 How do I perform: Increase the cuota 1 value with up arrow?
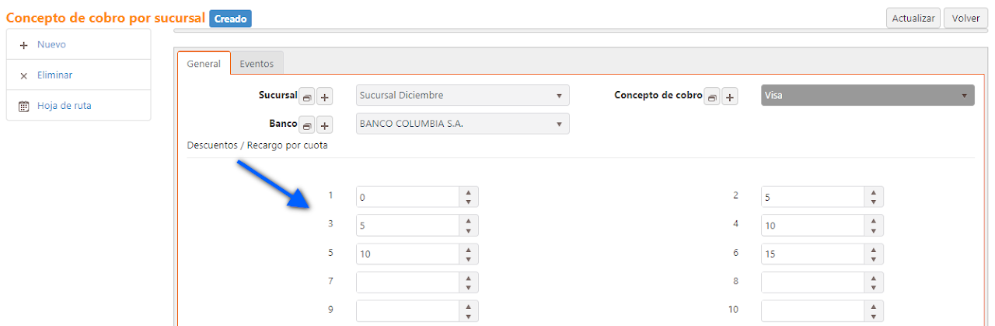pos(468,192)
